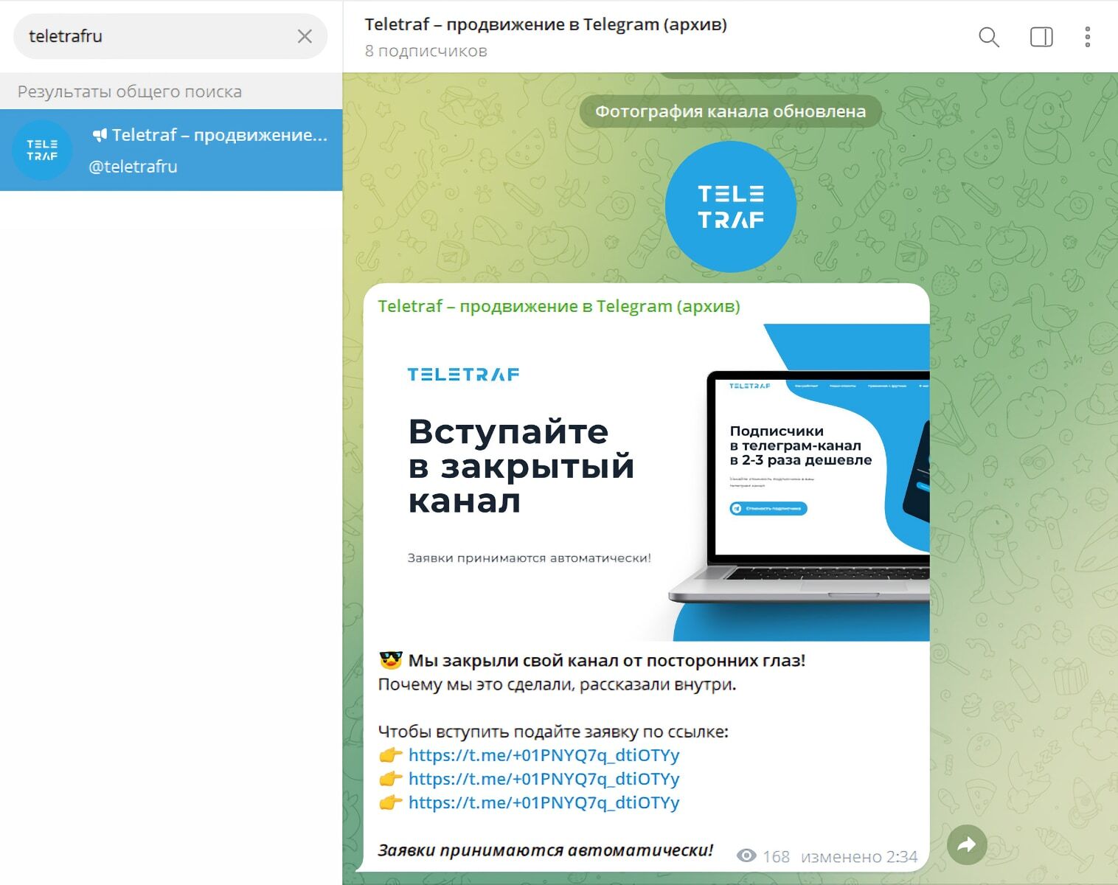This screenshot has height=885, width=1118.
Task: Click the eye views counter icon
Action: (x=746, y=856)
